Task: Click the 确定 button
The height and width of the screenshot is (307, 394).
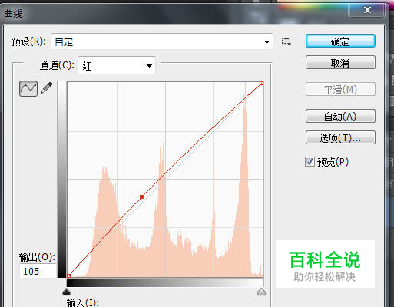Action: [x=340, y=41]
